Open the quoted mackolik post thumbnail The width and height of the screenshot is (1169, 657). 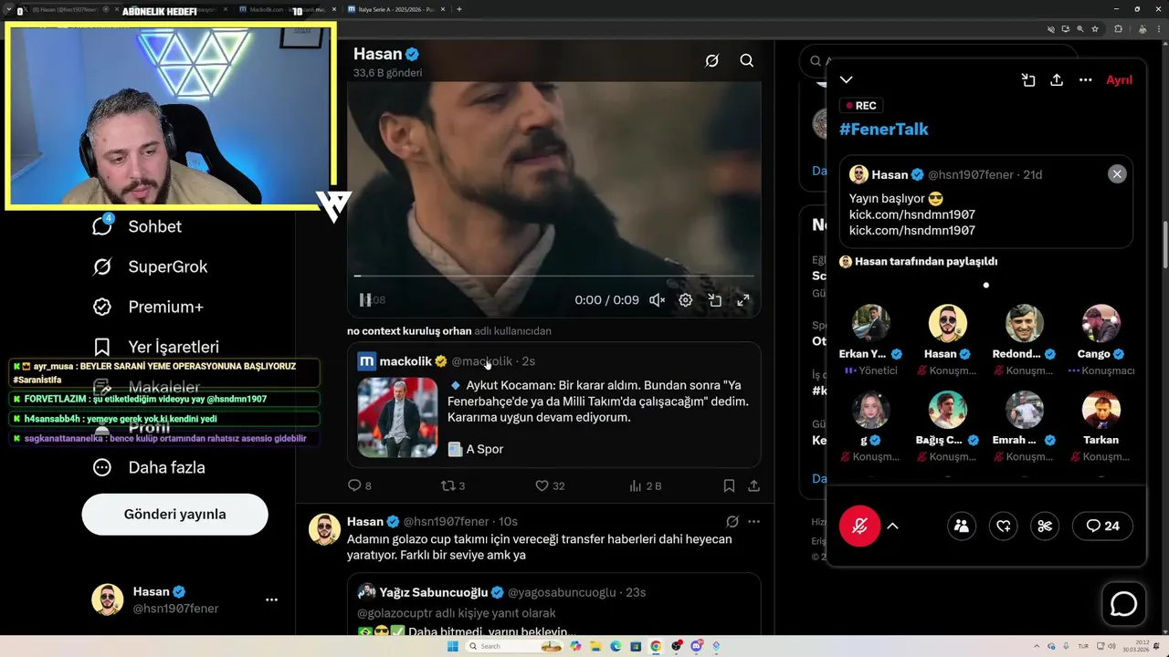pos(397,417)
